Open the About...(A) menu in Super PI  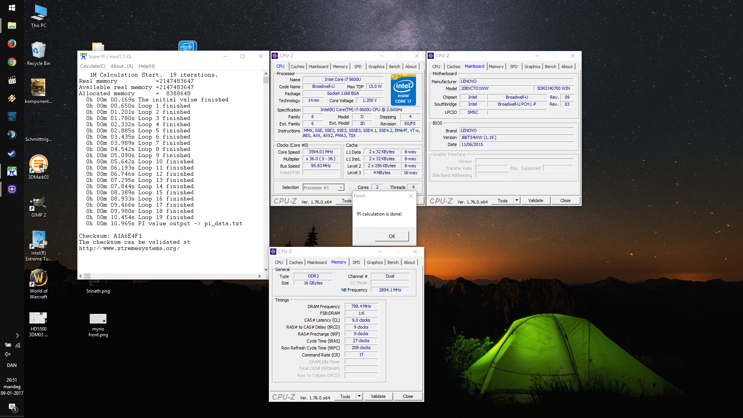click(x=122, y=66)
